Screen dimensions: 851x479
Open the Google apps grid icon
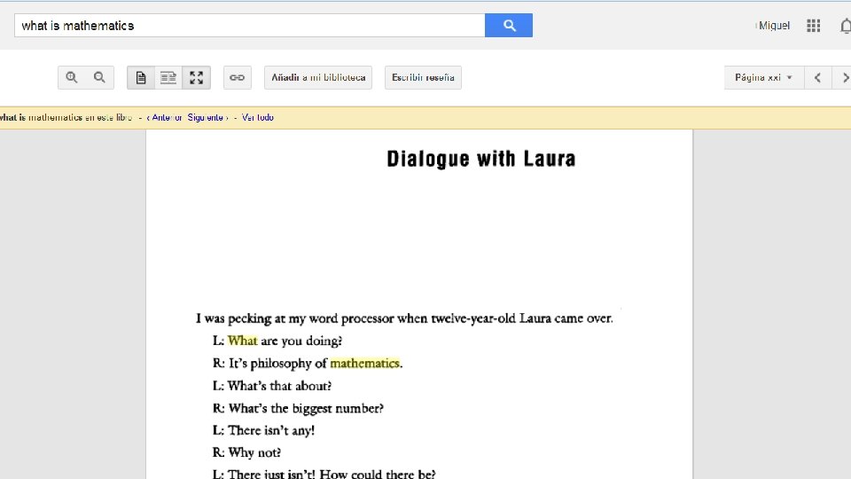(x=813, y=26)
